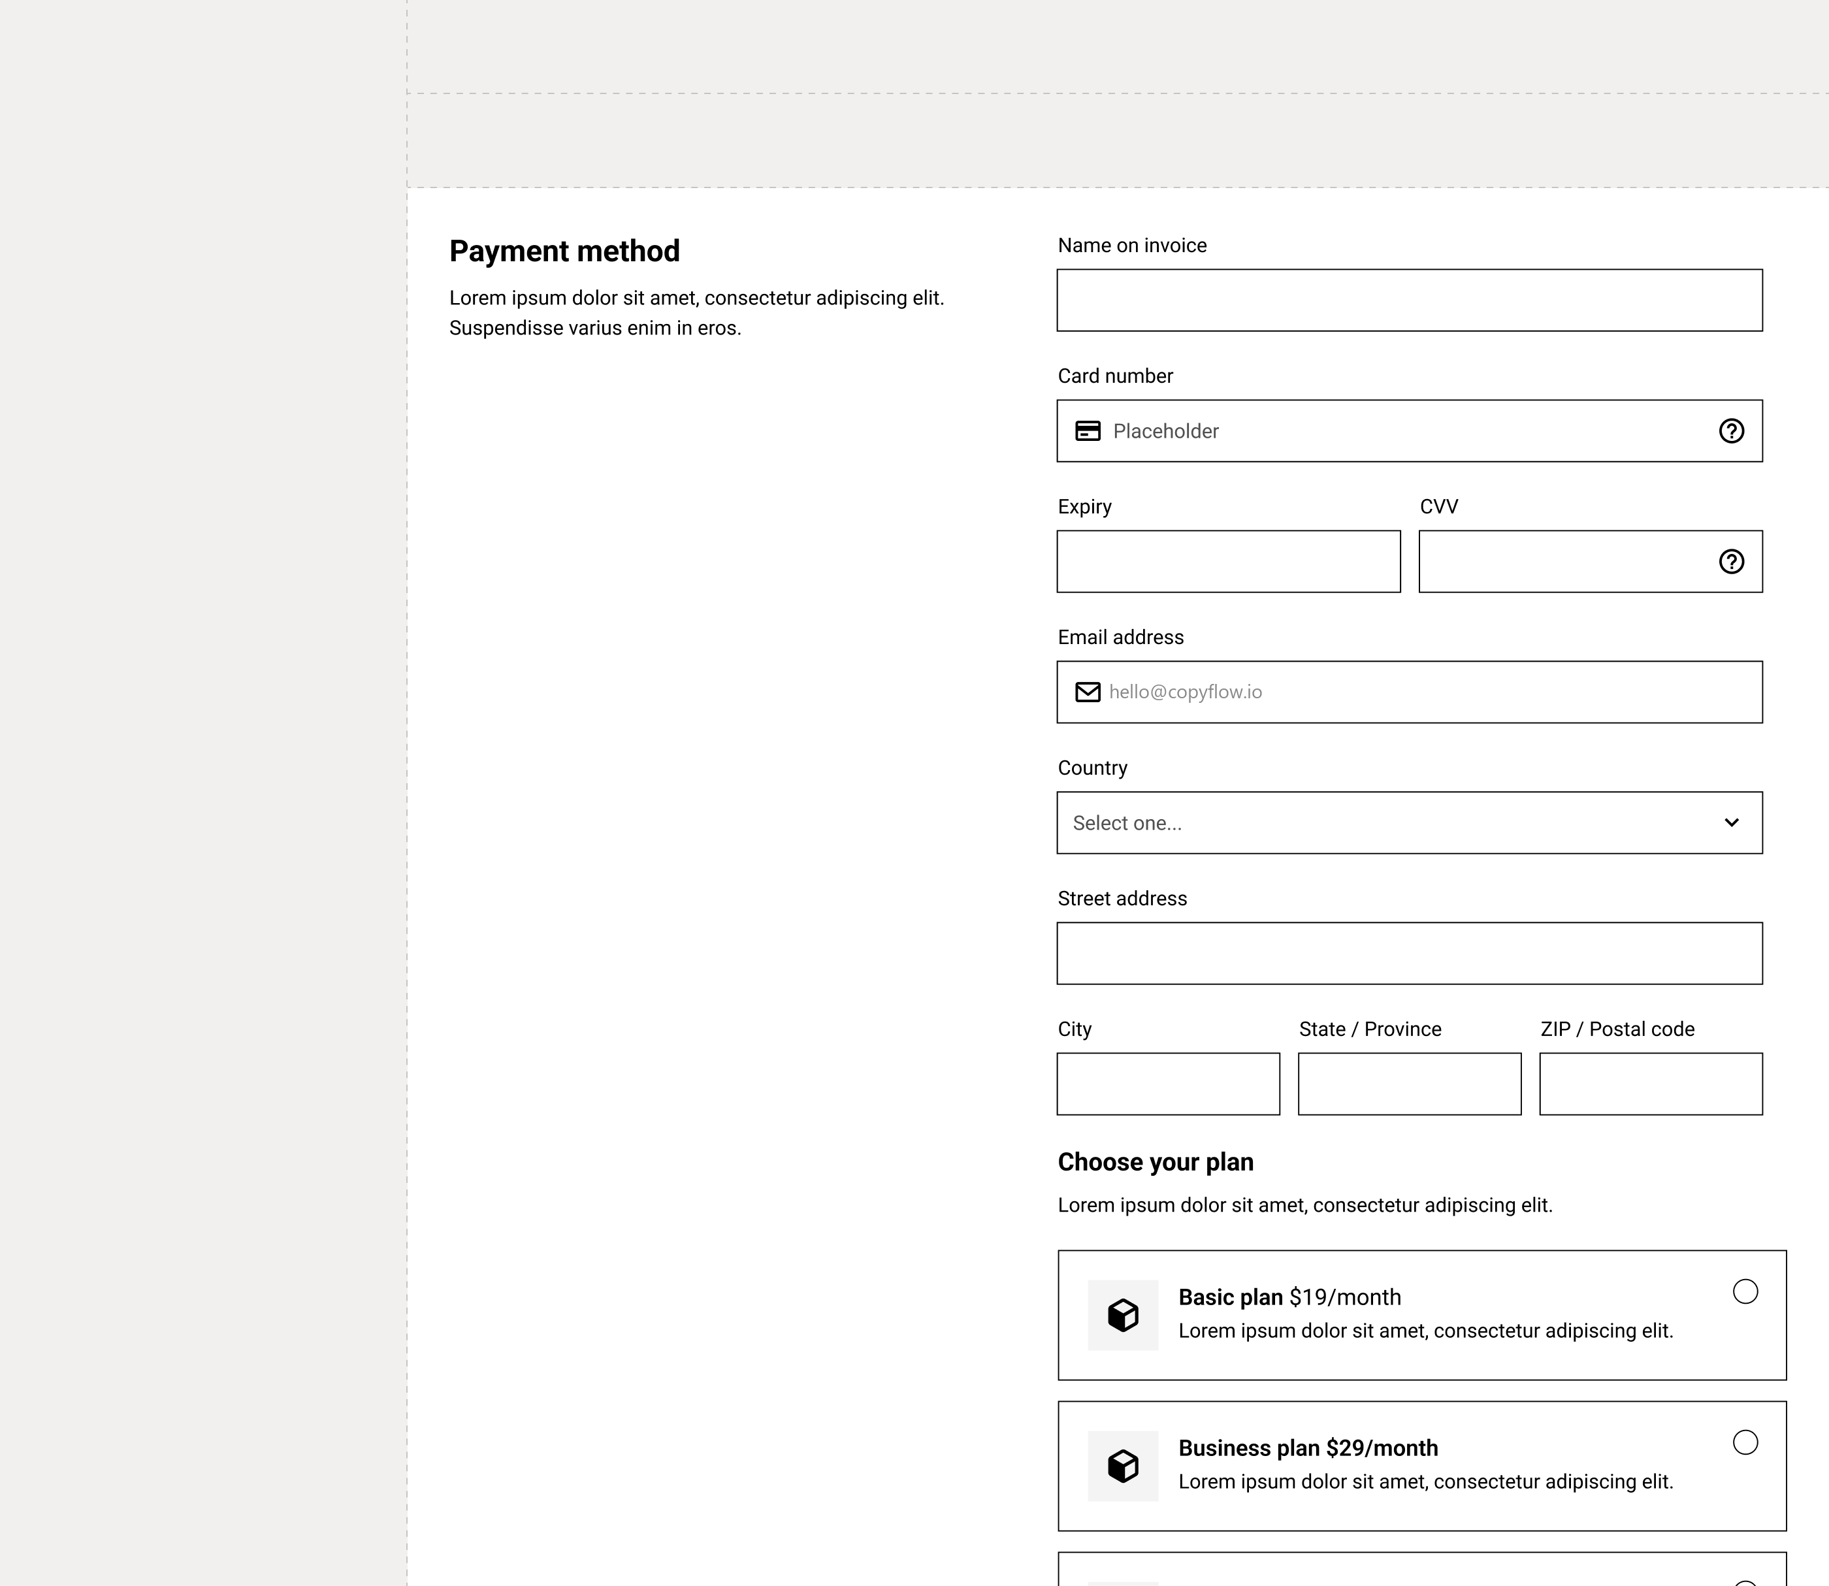Click the CVV label
This screenshot has width=1829, height=1586.
(1439, 506)
